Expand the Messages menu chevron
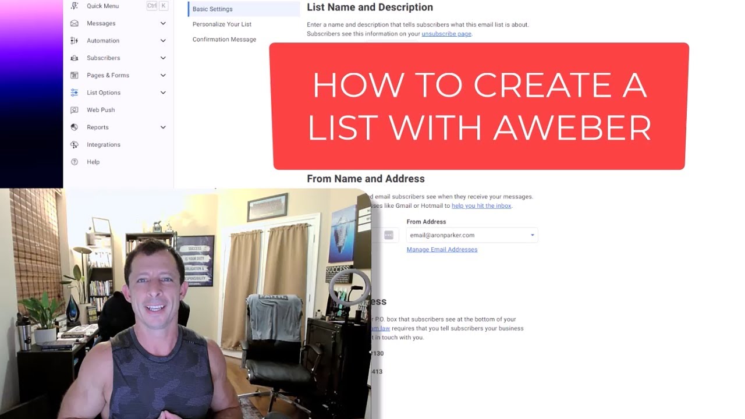 tap(163, 23)
